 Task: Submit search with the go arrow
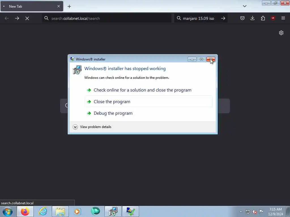point(223,18)
